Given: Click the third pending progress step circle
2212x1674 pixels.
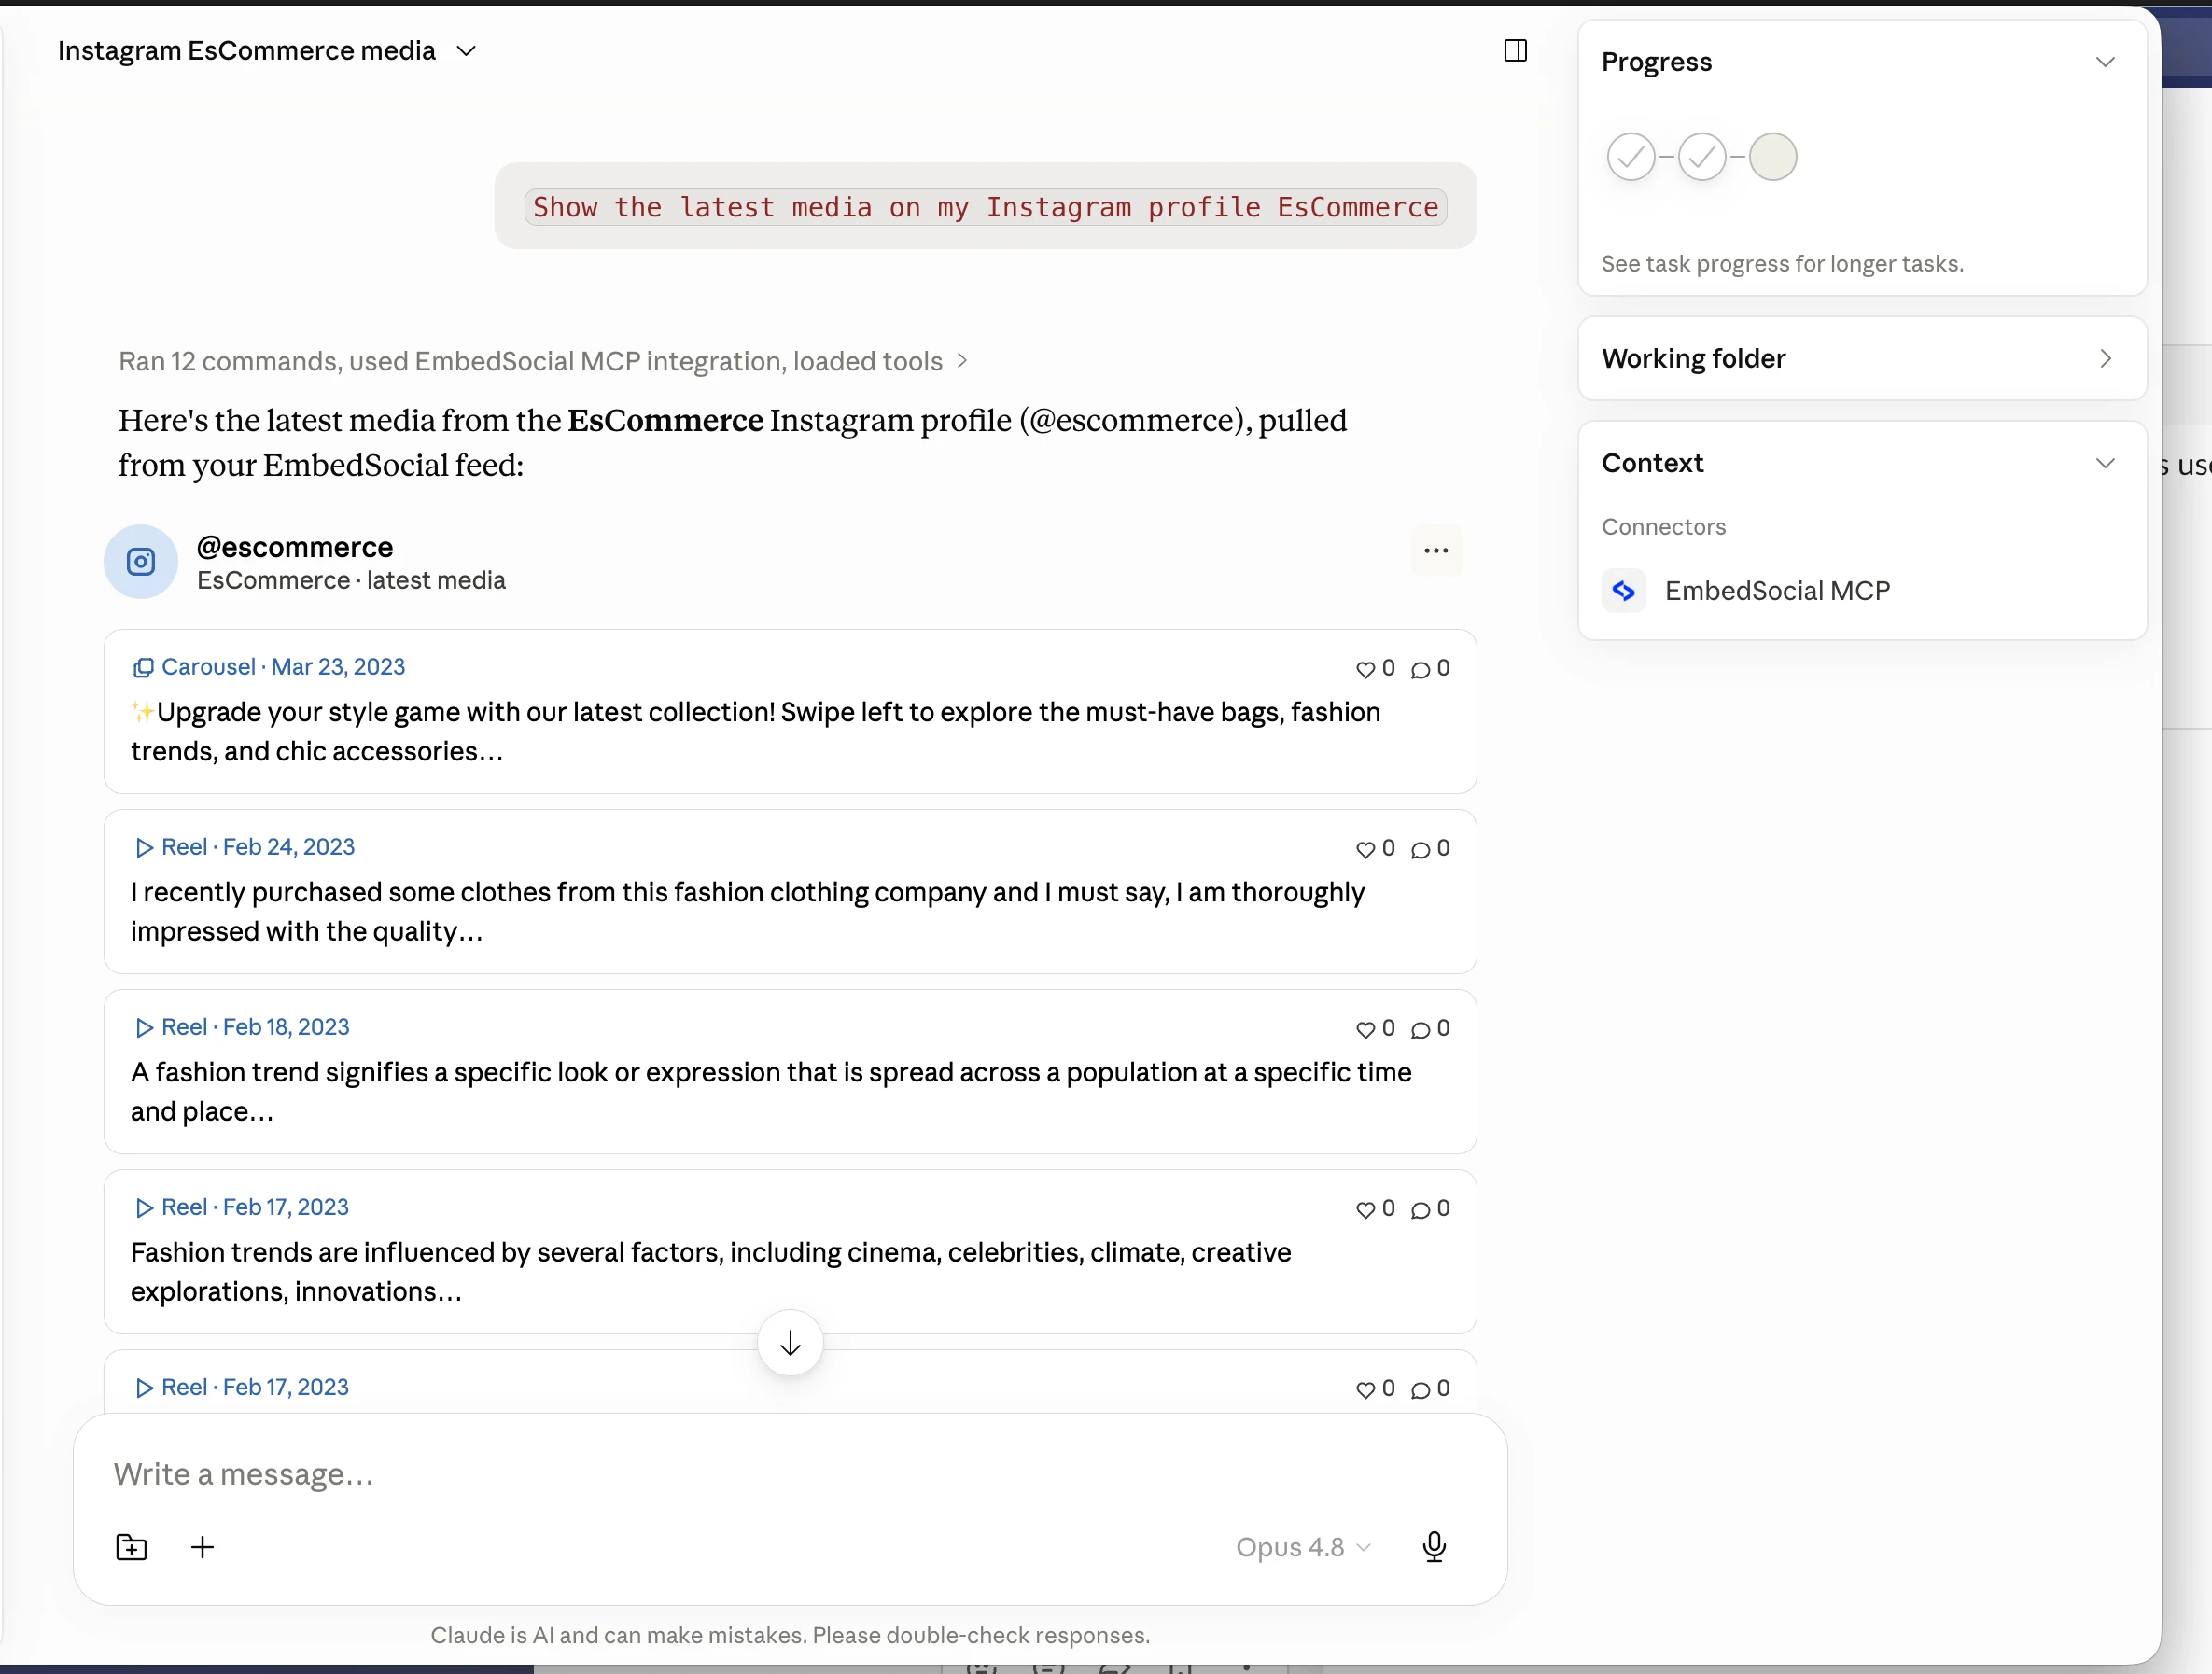Looking at the screenshot, I should (x=1772, y=156).
